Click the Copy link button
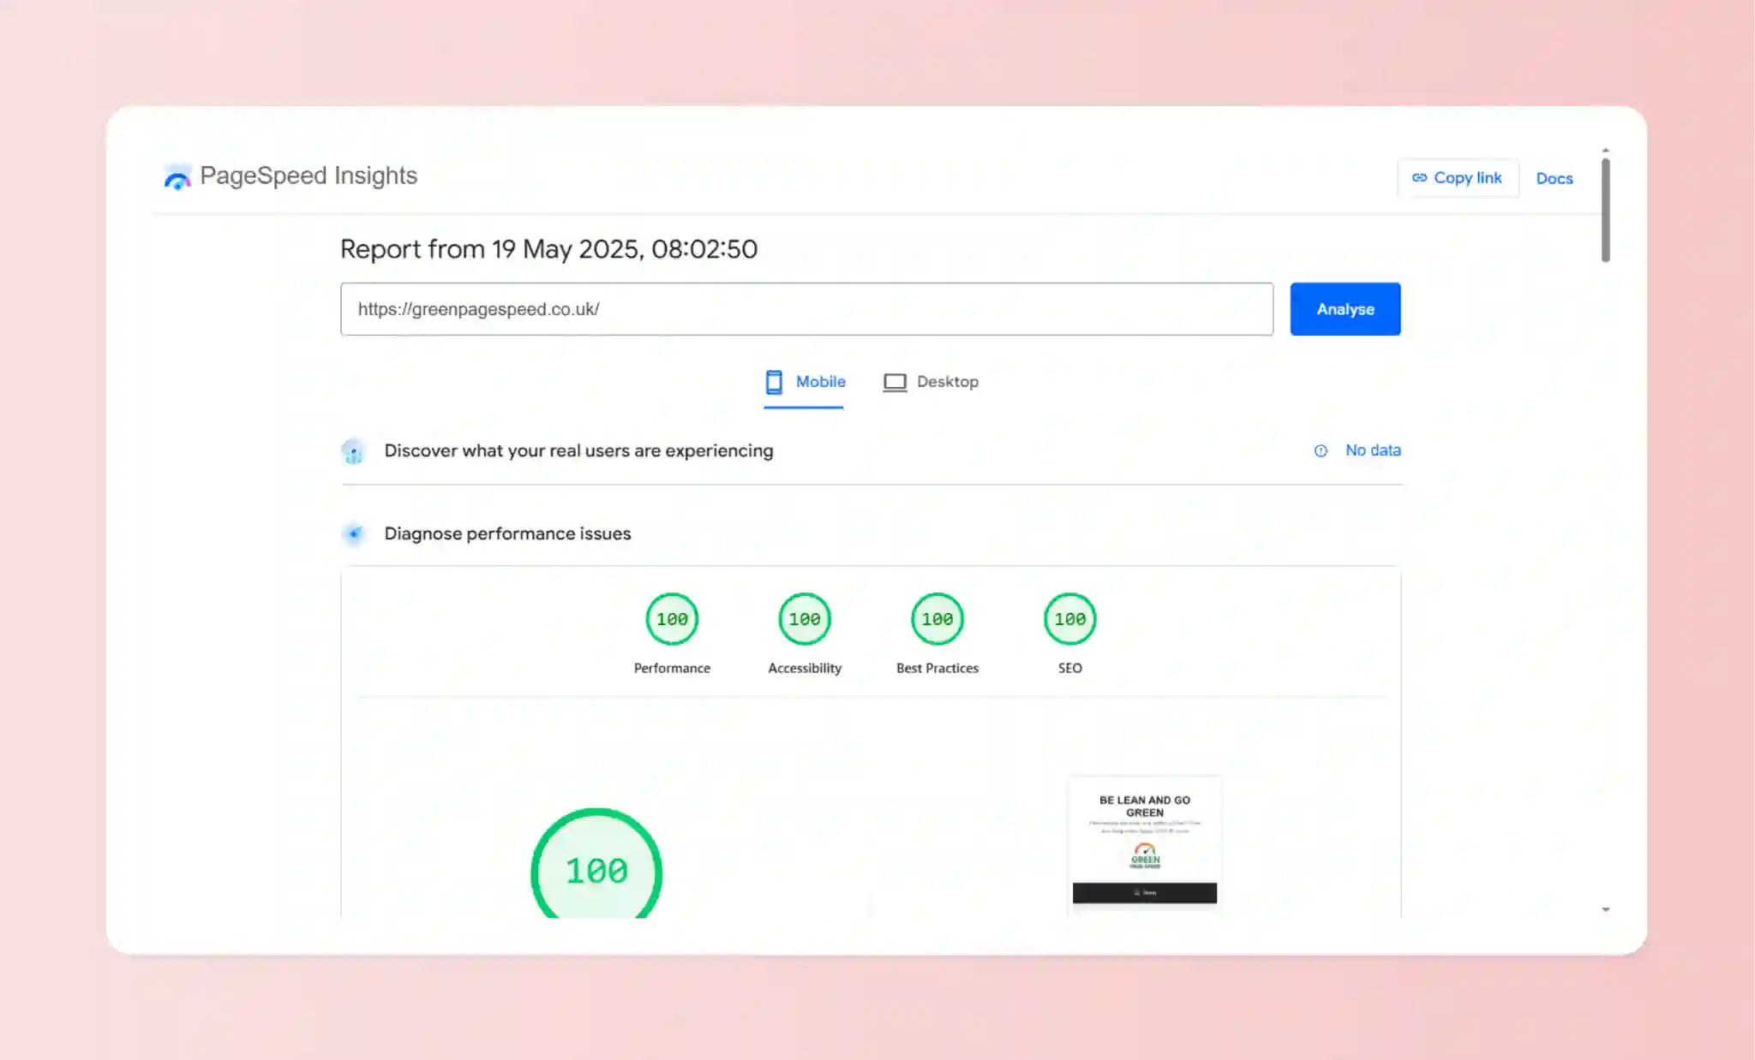 (x=1458, y=178)
